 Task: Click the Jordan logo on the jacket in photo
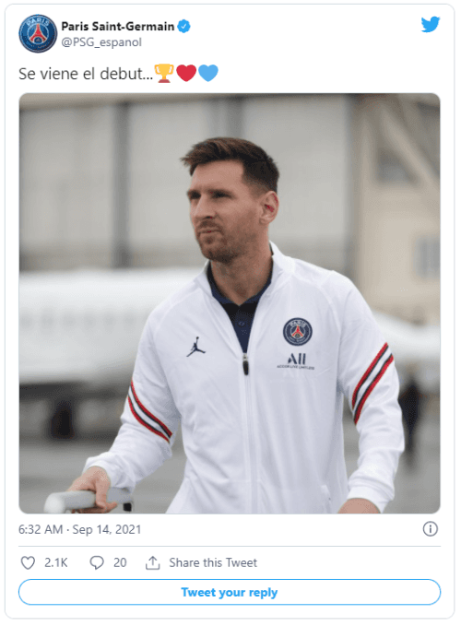195,347
